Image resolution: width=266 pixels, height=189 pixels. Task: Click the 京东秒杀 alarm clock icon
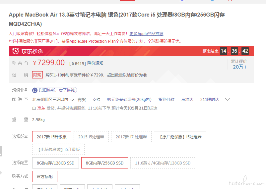(x=16, y=51)
